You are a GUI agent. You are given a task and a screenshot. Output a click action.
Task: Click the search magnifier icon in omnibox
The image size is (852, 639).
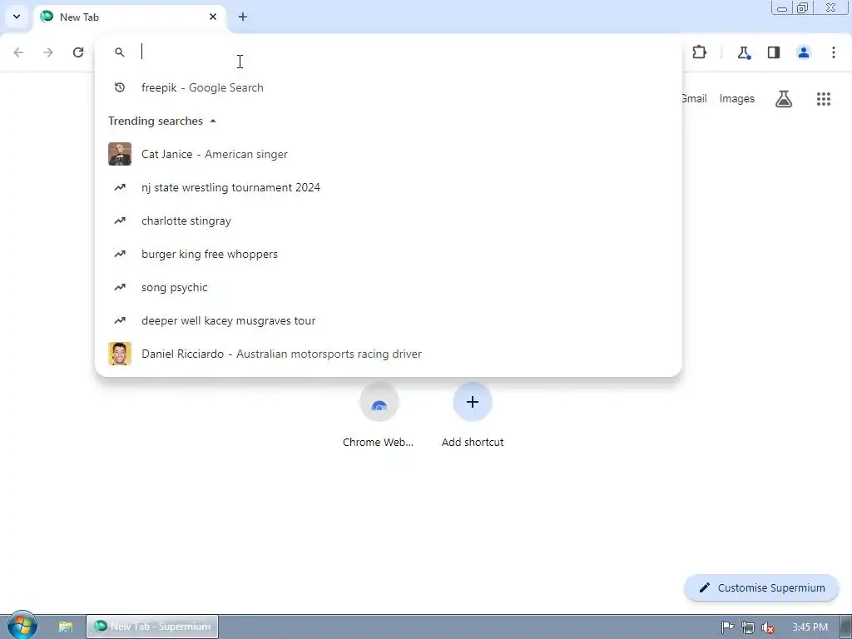pos(120,52)
